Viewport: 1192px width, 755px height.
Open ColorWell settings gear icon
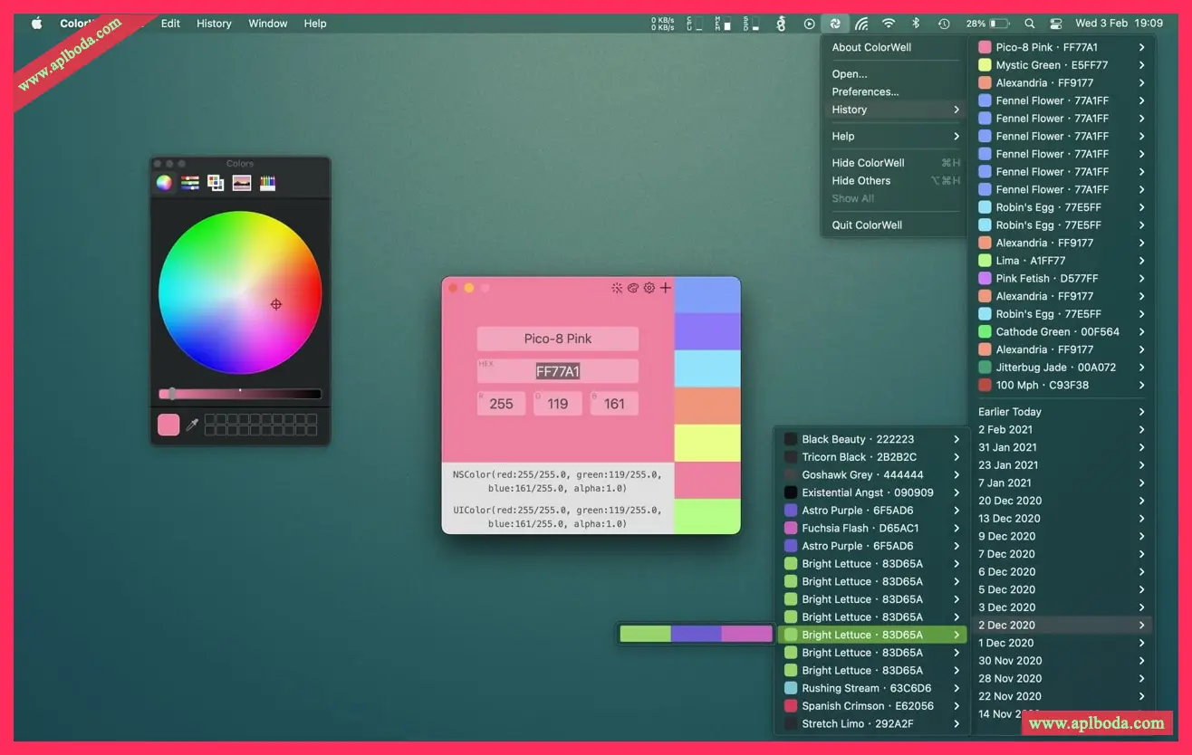point(649,288)
